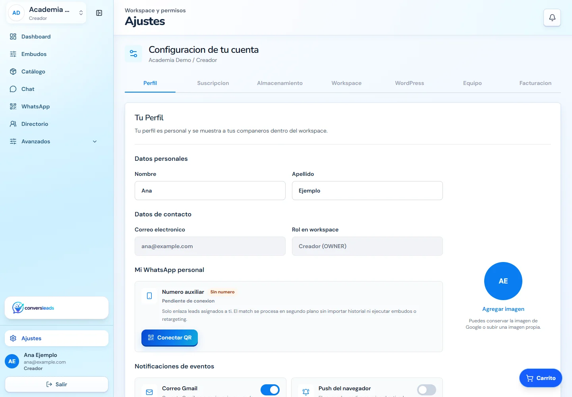Image resolution: width=572 pixels, height=397 pixels.
Task: Disable the Correo Gmail notification toggle
Action: click(270, 390)
